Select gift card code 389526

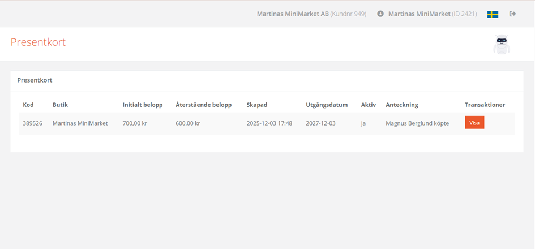(32, 123)
